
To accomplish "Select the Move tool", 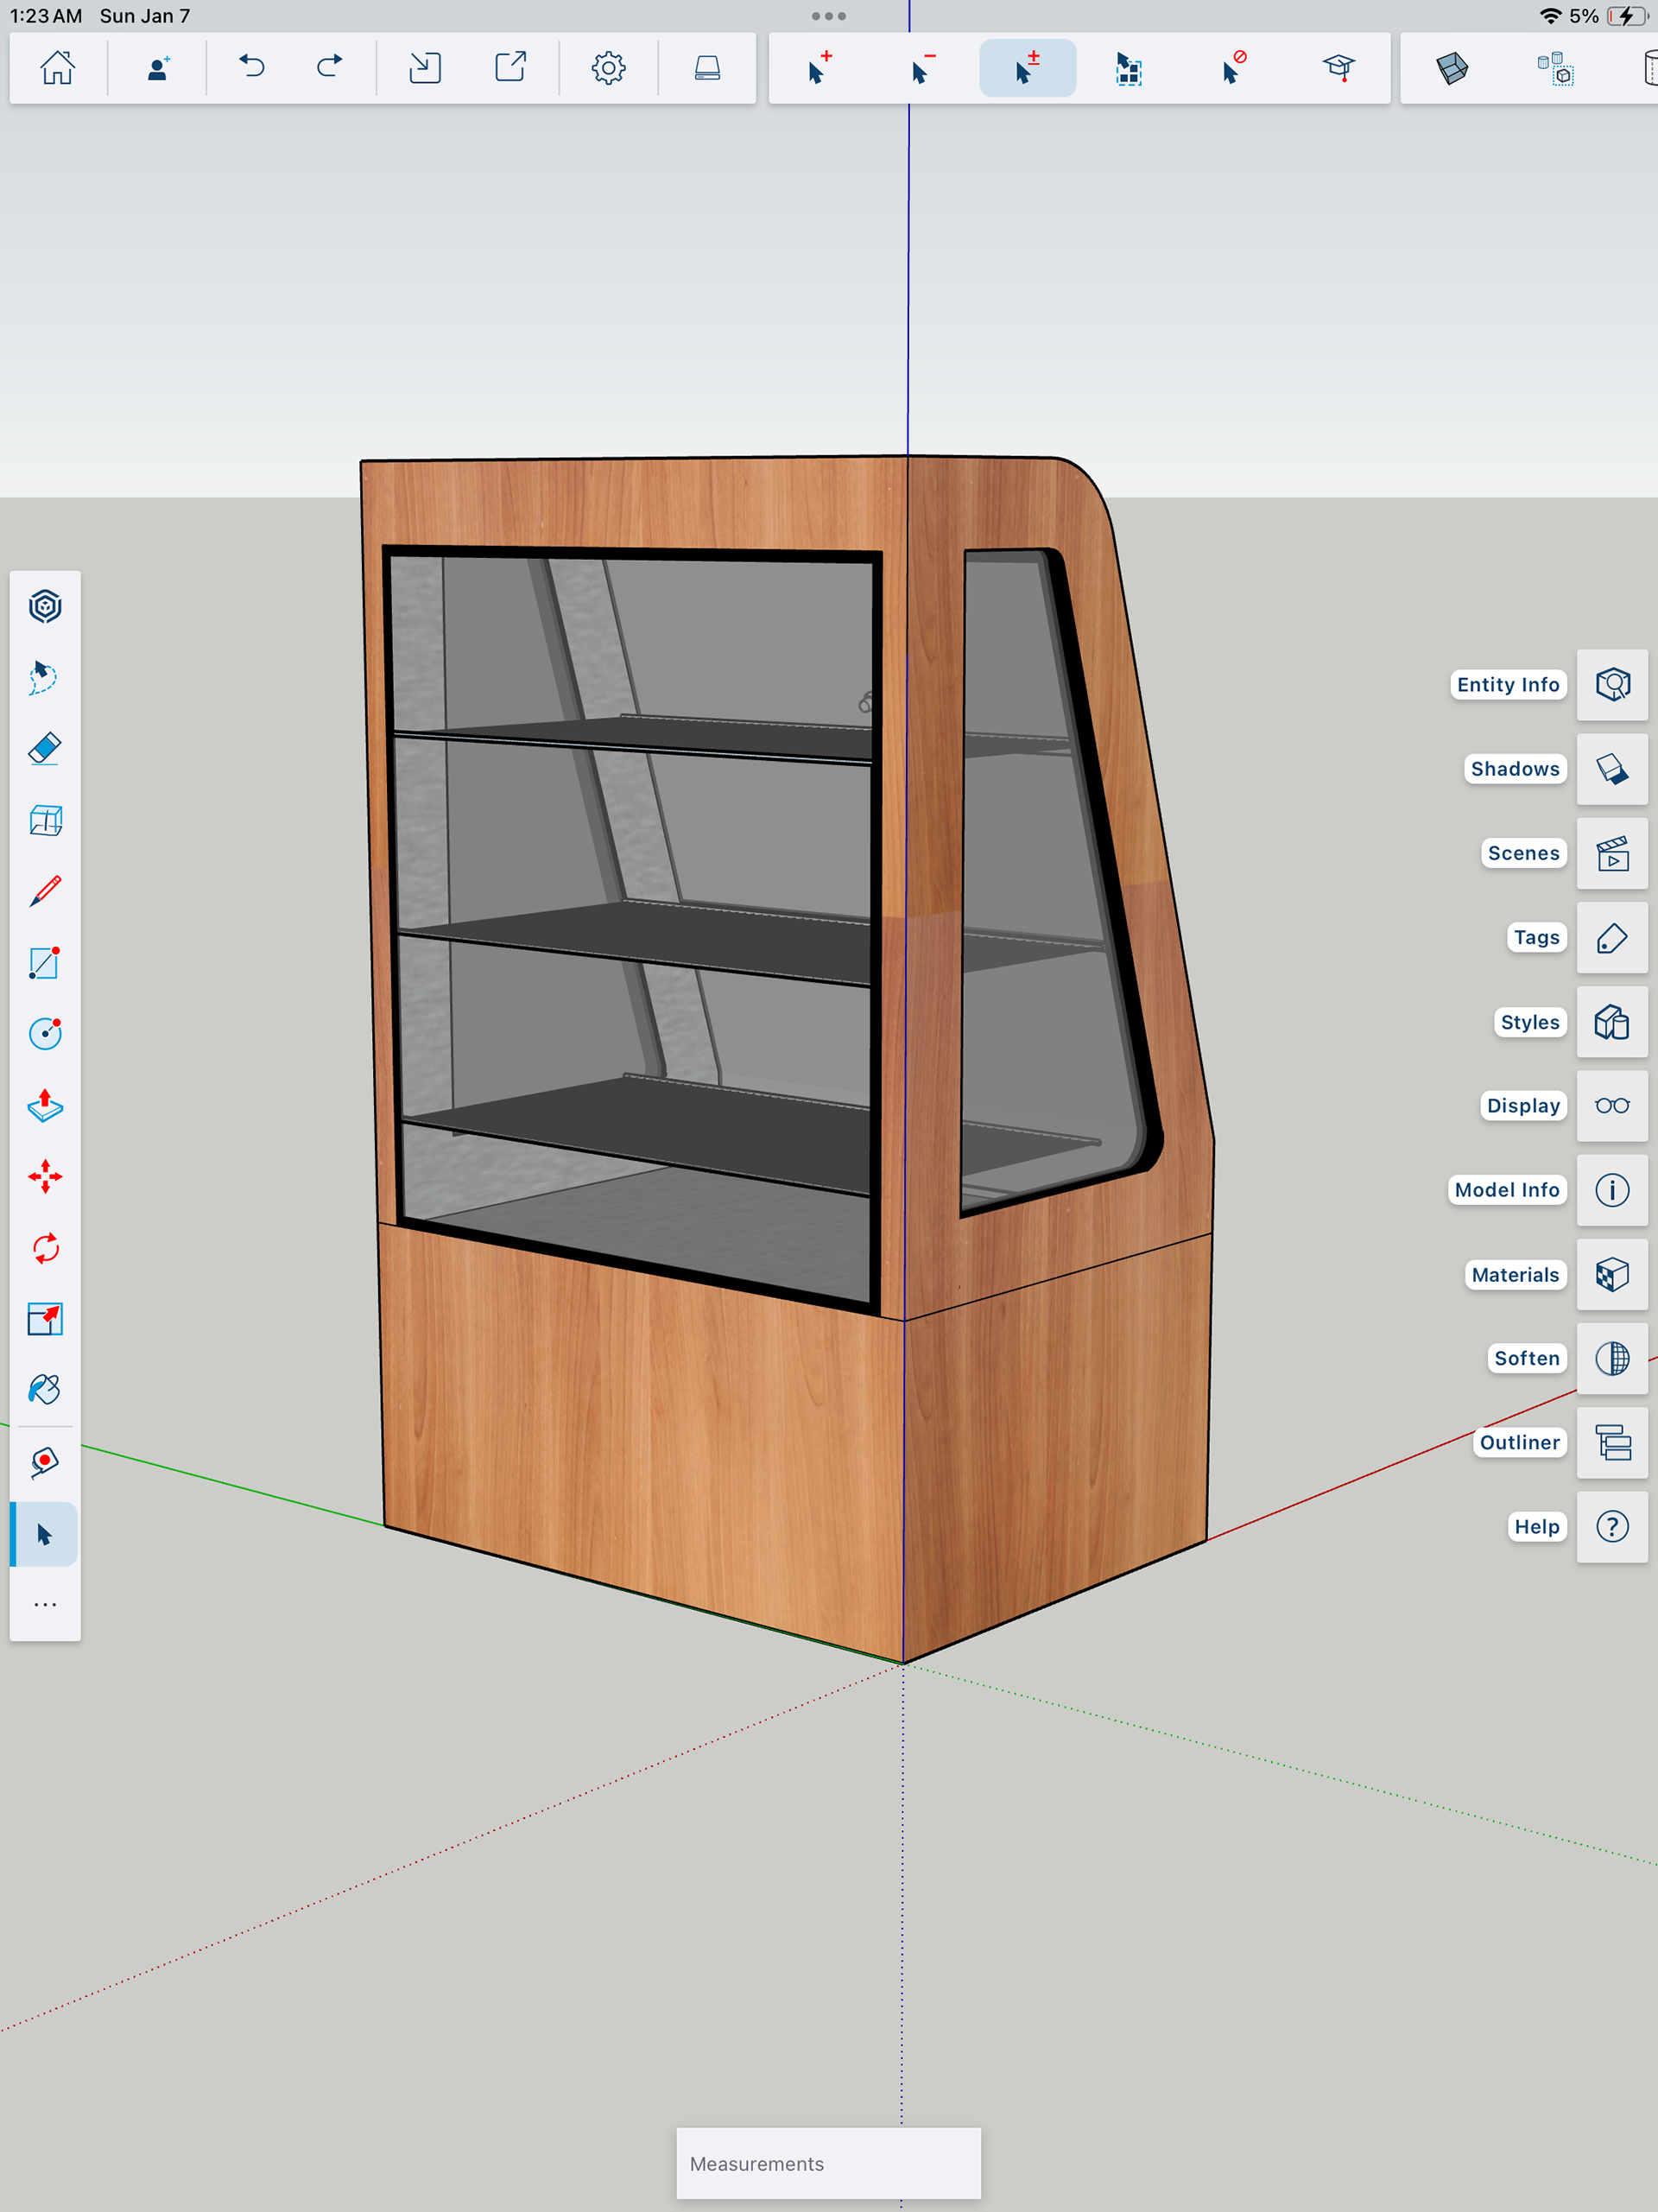I will click(x=45, y=1177).
